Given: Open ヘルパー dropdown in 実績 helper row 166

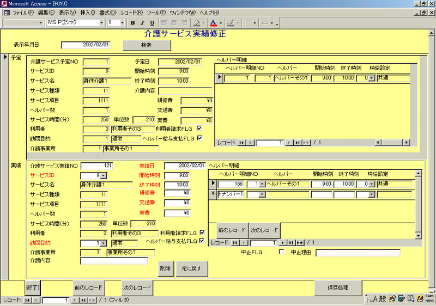Looking at the screenshot, I should 262,185.
